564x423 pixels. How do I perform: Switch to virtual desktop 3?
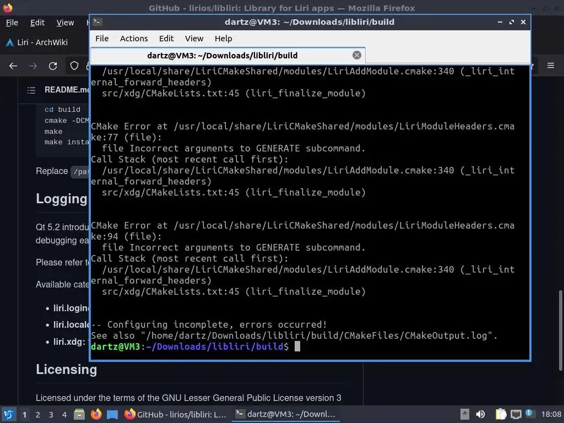tap(51, 415)
